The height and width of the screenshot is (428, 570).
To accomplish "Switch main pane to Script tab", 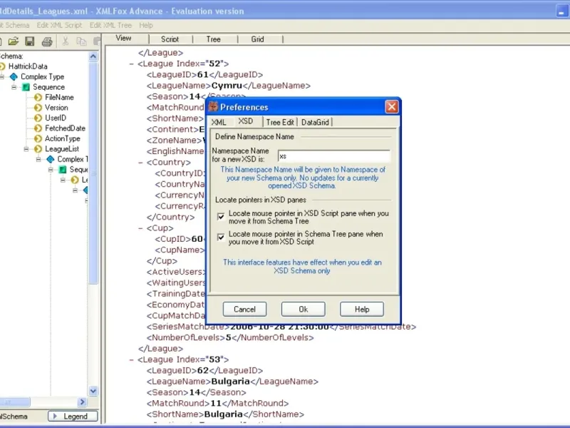I will (170, 39).
